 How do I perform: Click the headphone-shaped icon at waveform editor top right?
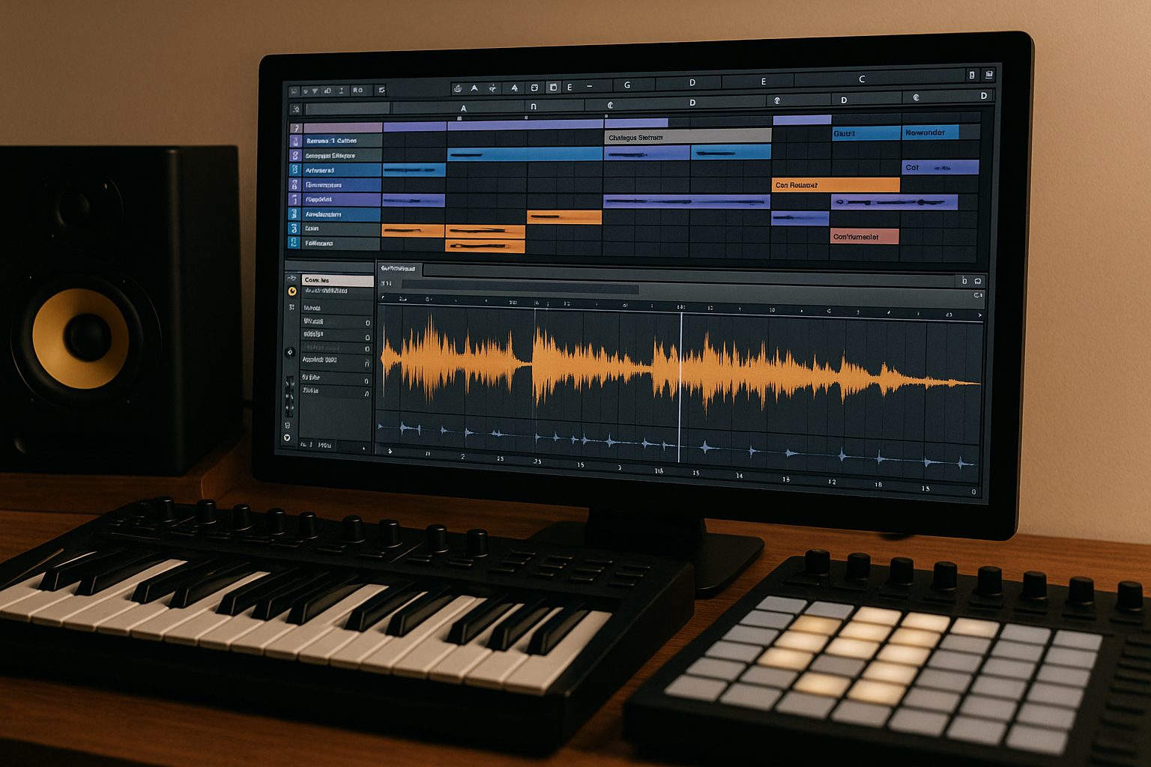click(x=978, y=281)
